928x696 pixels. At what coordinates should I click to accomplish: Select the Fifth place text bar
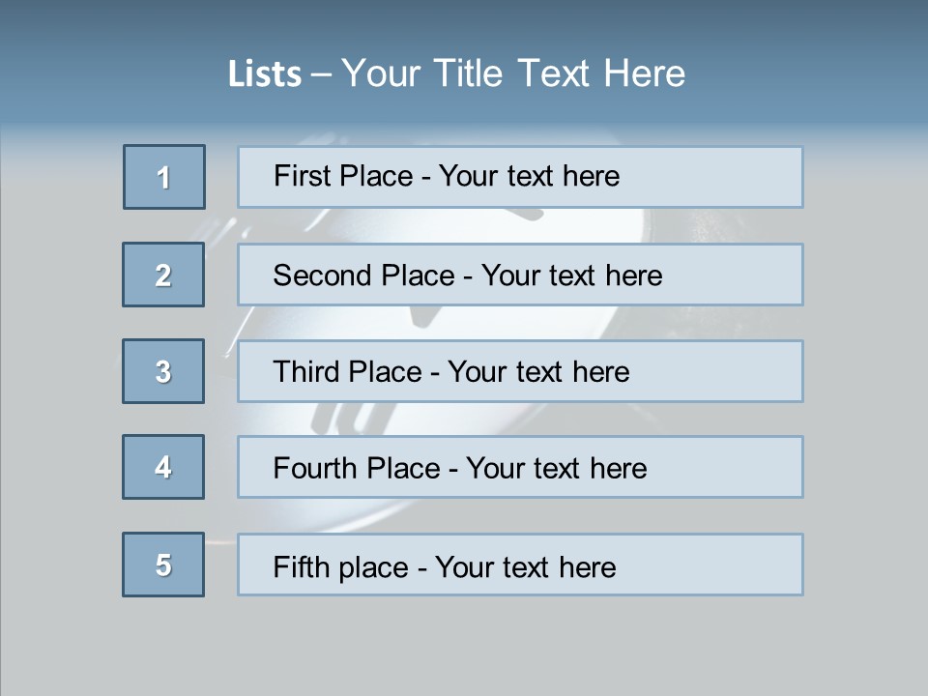pyautogui.click(x=520, y=565)
